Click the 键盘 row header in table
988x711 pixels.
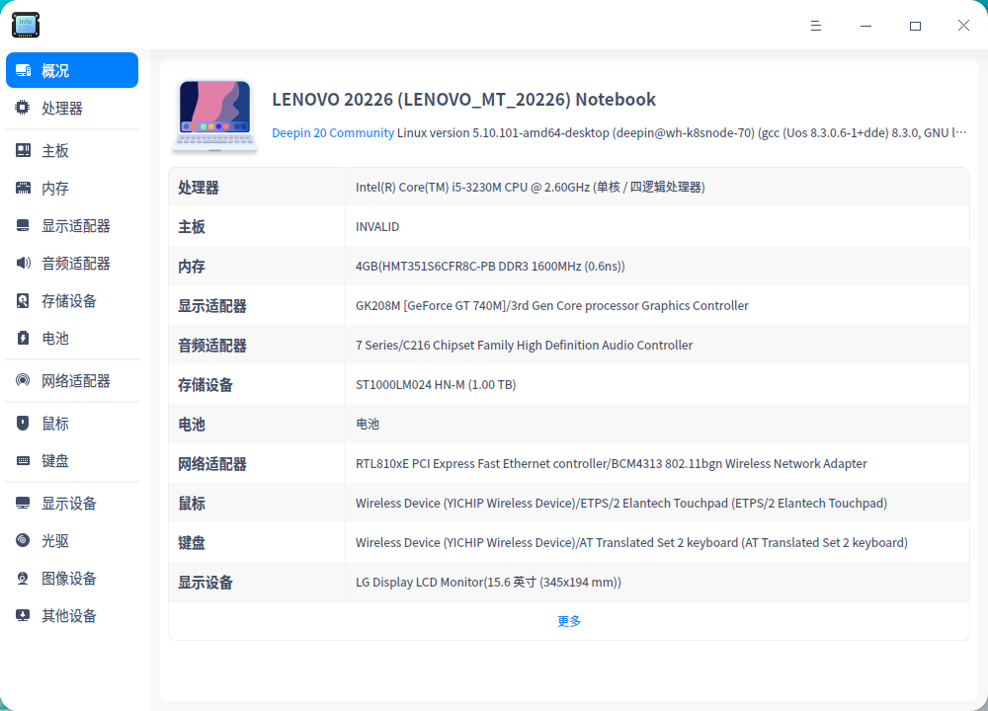click(192, 543)
